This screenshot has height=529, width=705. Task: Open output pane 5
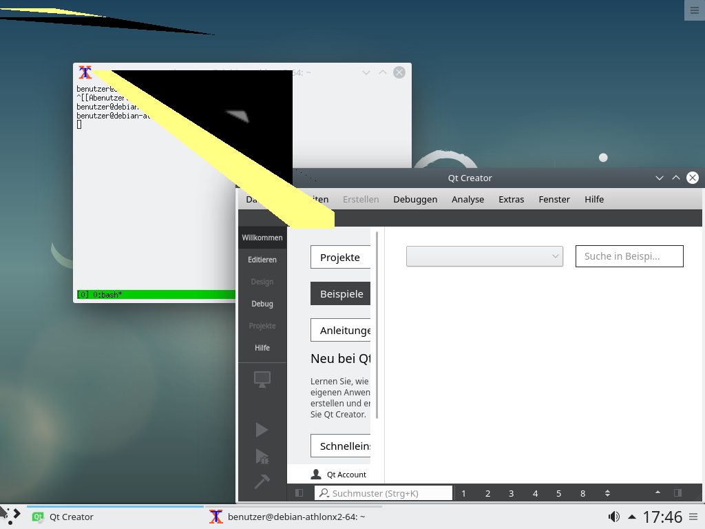coord(559,493)
